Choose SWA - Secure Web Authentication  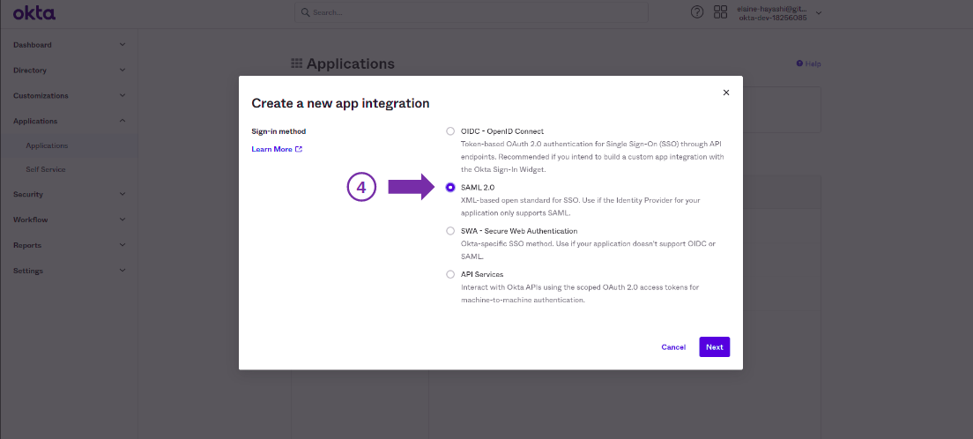tap(451, 231)
